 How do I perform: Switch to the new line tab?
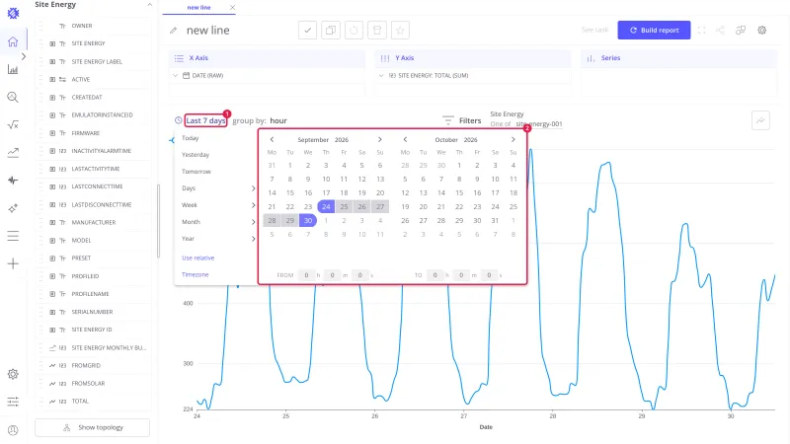pos(199,8)
